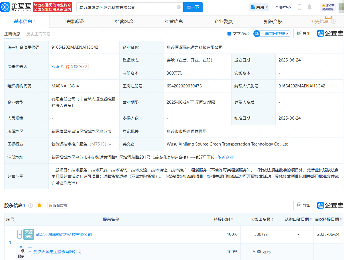Click the 历史信息 help circle icon
Viewport: 344px width, 260px height.
pyautogui.click(x=333, y=22)
